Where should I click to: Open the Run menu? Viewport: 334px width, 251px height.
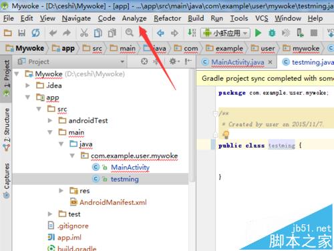pyautogui.click(x=216, y=18)
